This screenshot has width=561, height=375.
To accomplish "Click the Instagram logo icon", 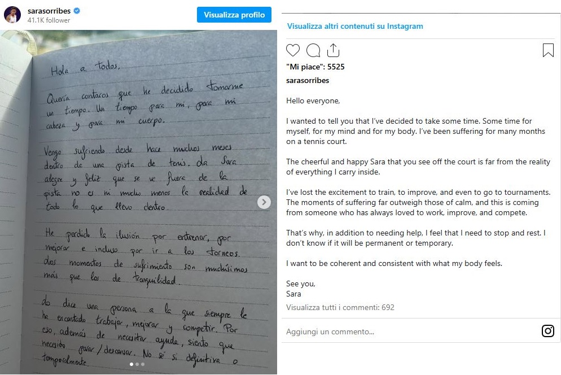I will tap(547, 331).
